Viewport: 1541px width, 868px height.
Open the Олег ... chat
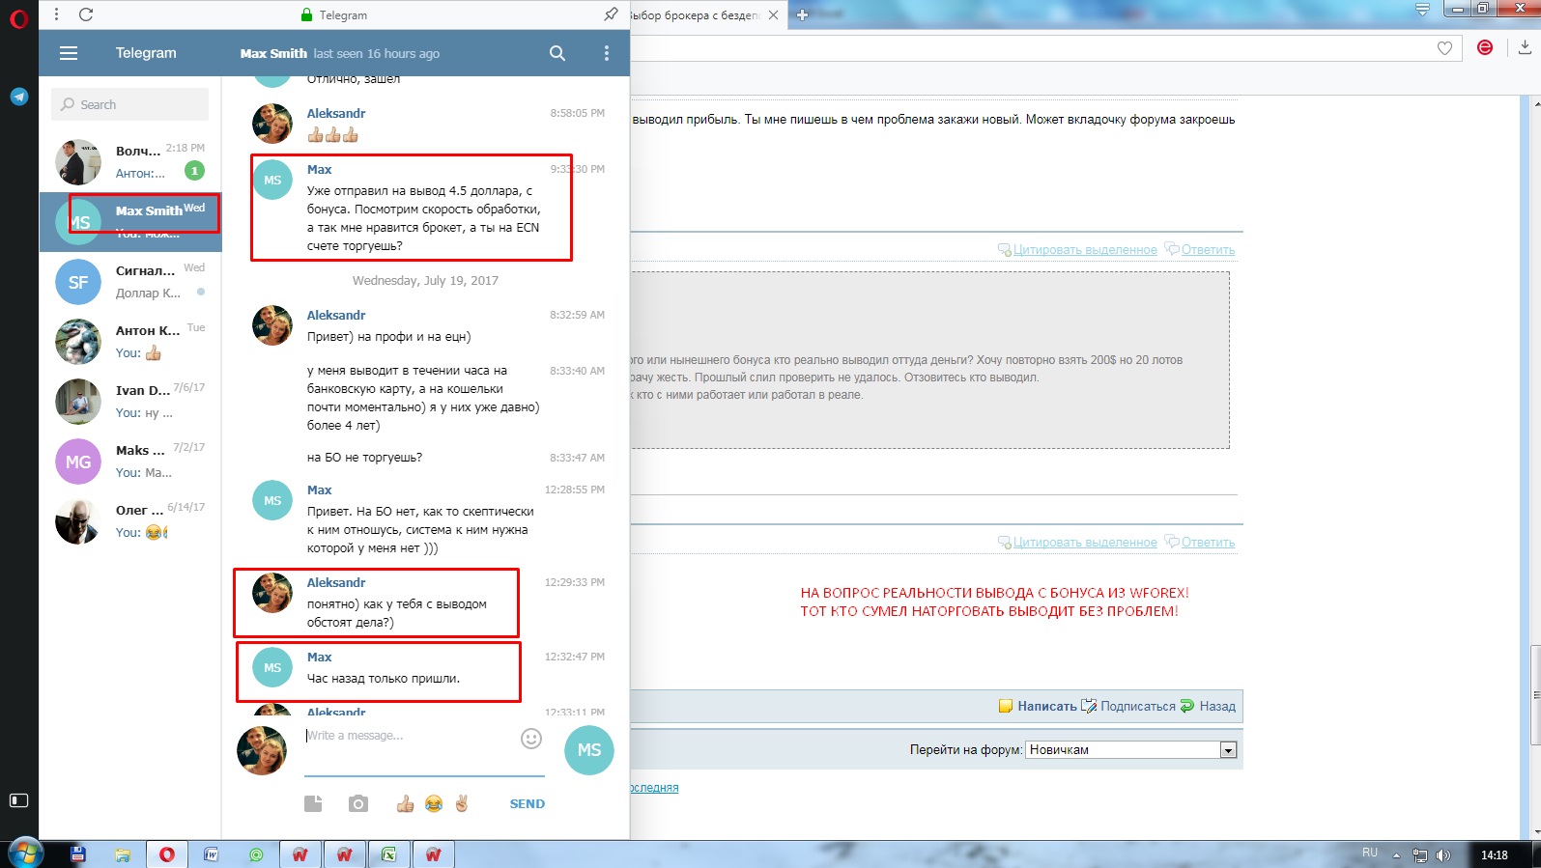click(130, 520)
